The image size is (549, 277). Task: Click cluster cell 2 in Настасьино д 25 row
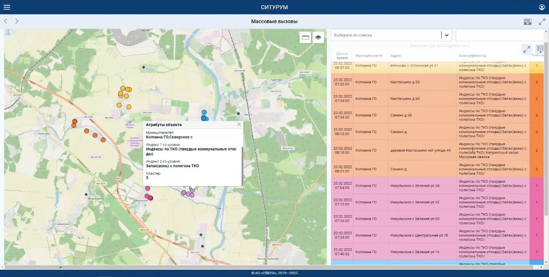tap(536, 82)
